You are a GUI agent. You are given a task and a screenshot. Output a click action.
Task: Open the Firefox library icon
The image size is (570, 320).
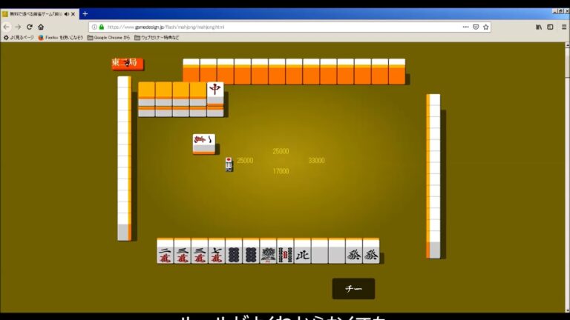tap(539, 27)
